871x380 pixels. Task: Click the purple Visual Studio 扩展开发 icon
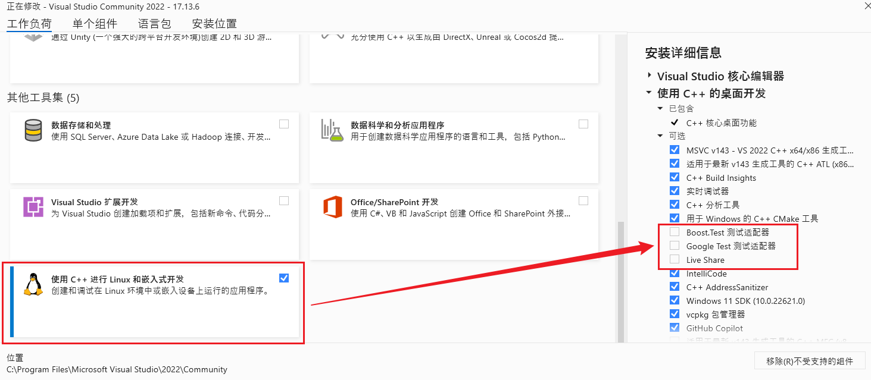[33, 206]
